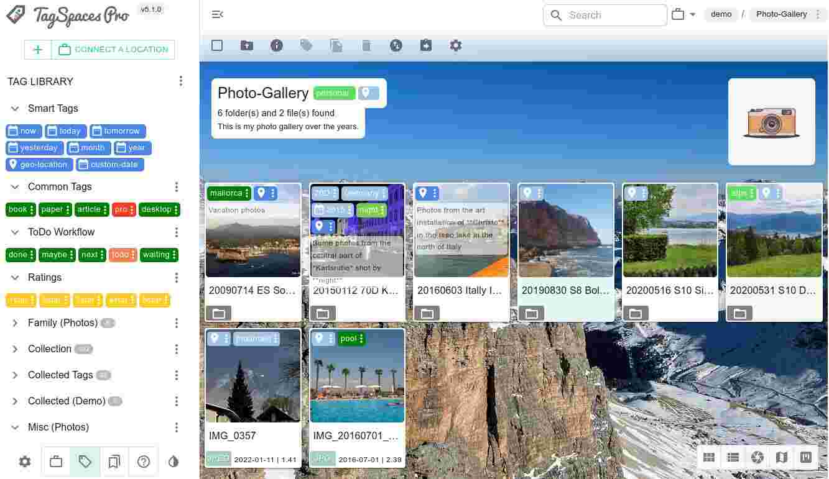Click the copy/move files toolbar icon
The image size is (829, 479).
coord(336,45)
